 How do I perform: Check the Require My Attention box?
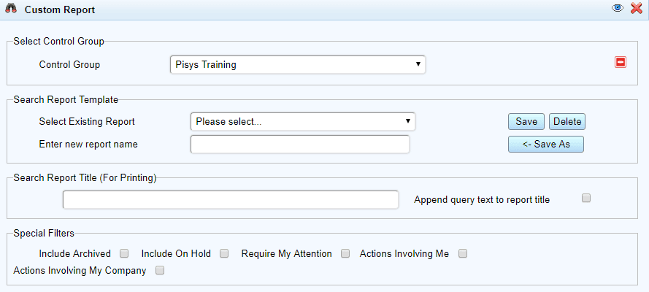(345, 253)
